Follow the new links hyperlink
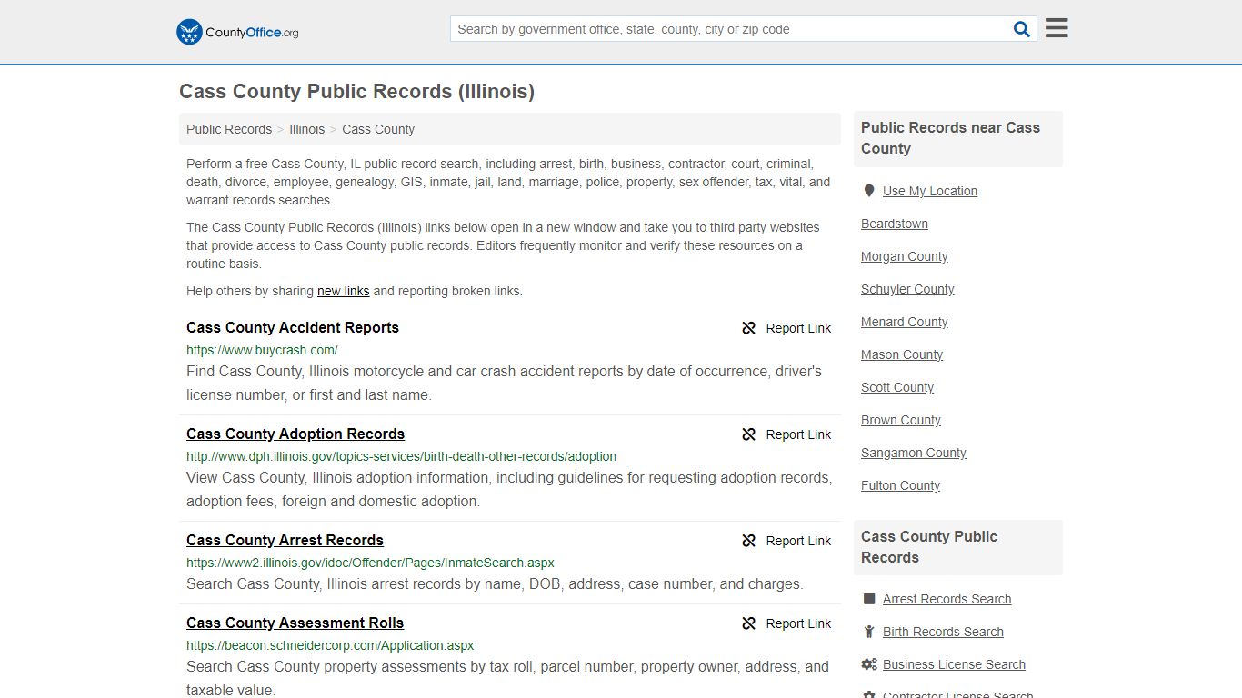The height and width of the screenshot is (698, 1242). pyautogui.click(x=343, y=291)
